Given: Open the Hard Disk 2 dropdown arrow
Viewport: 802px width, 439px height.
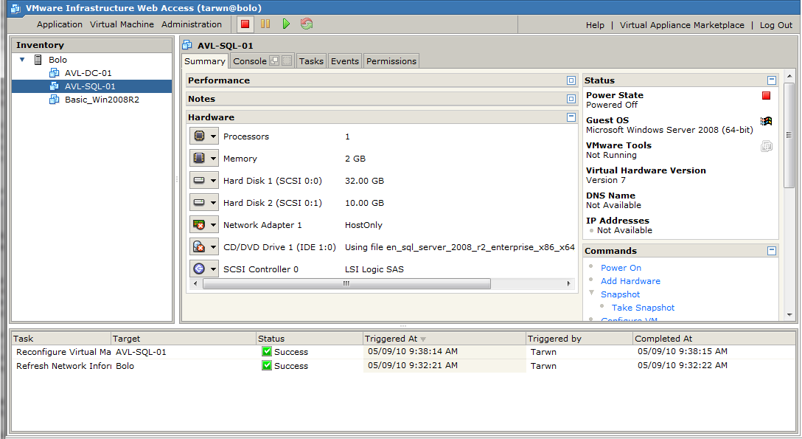Looking at the screenshot, I should pyautogui.click(x=213, y=203).
